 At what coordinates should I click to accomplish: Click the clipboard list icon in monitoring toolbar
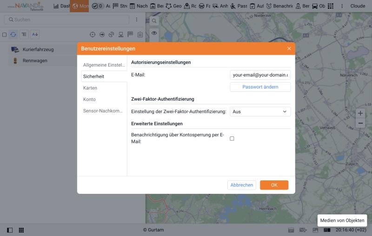pyautogui.click(x=140, y=35)
